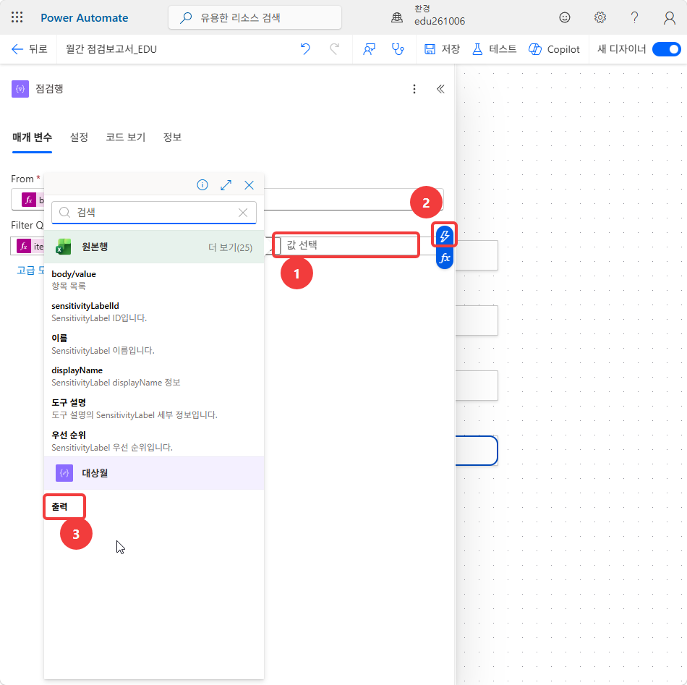The width and height of the screenshot is (687, 685).
Task: Click the 점검행 action icon
Action: pos(20,89)
